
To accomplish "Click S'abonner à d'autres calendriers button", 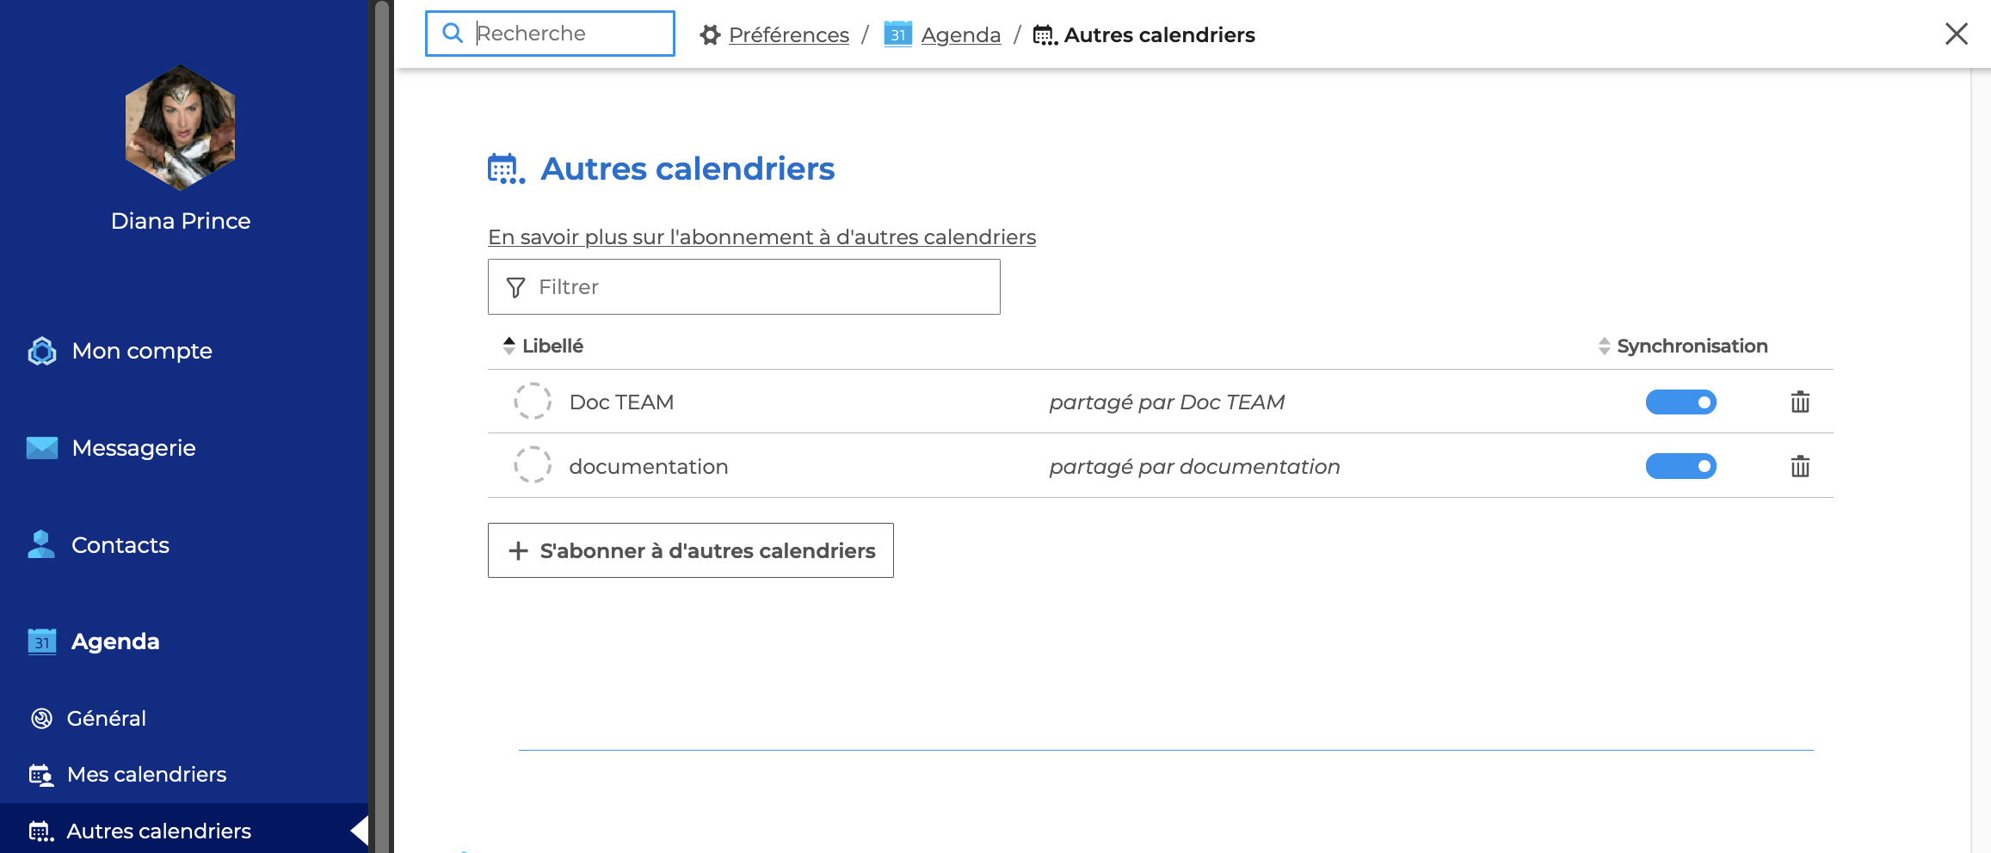I will (690, 550).
